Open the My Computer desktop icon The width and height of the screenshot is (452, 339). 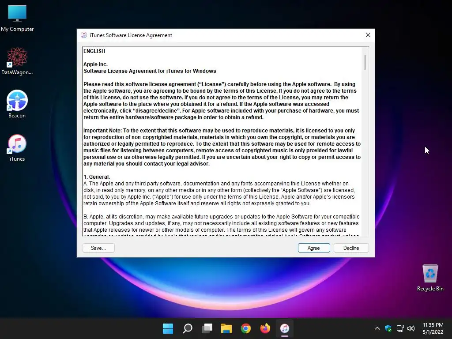17,18
